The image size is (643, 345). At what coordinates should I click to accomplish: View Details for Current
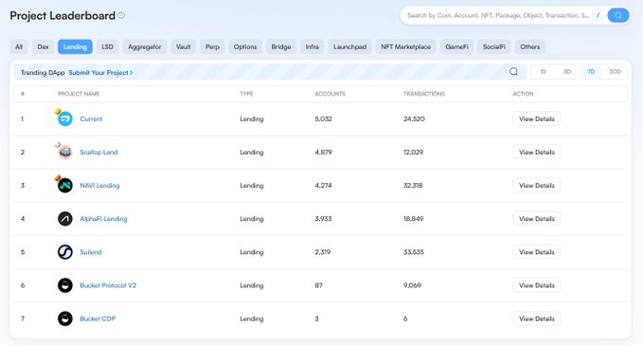[x=536, y=119]
